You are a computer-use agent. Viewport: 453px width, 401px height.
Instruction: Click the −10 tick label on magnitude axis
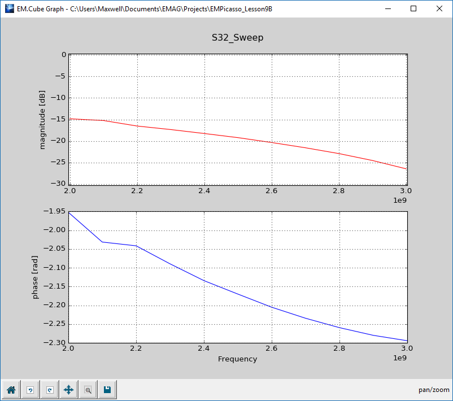tap(58, 98)
